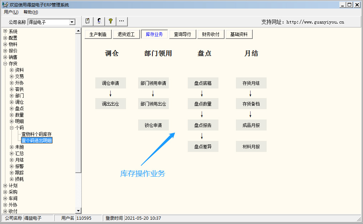Open the 公司名称 dropdown list

[x=72, y=22]
